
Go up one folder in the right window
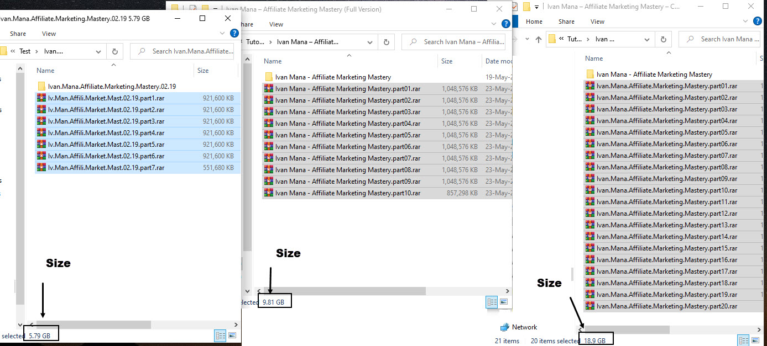(x=538, y=39)
